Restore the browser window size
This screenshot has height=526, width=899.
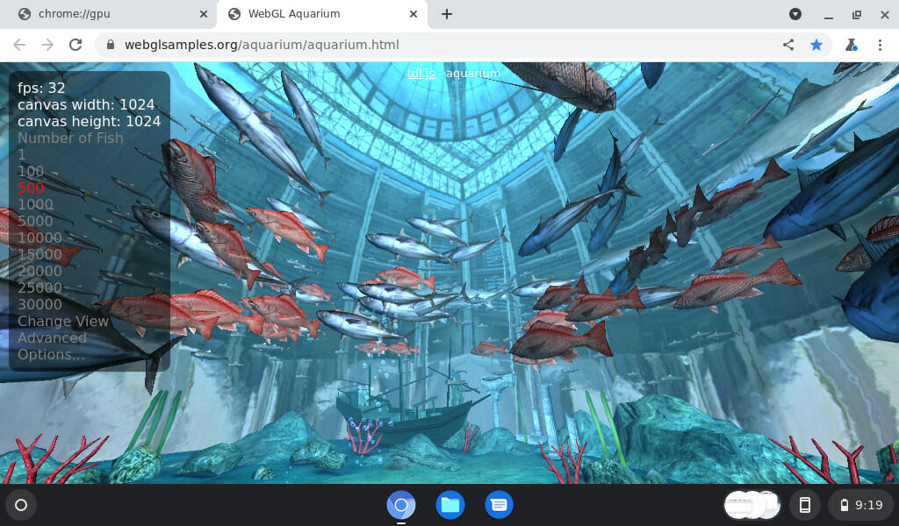tap(857, 14)
